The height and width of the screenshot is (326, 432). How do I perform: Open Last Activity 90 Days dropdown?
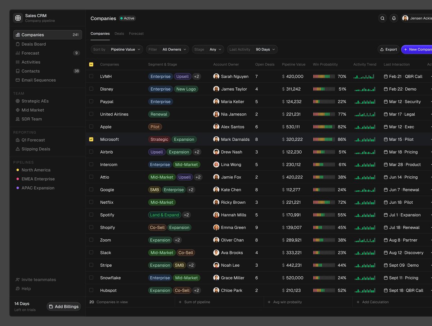click(252, 50)
